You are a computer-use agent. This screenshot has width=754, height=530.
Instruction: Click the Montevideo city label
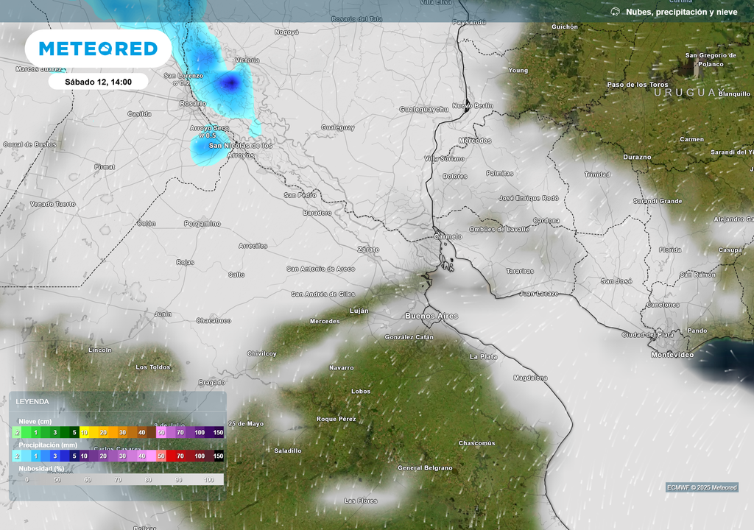[672, 355]
